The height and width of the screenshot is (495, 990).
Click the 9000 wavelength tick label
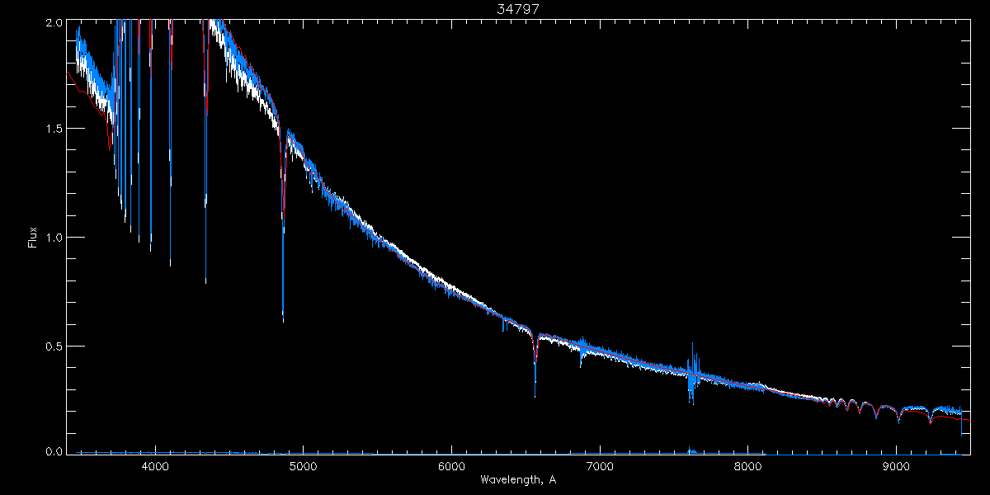coord(897,467)
